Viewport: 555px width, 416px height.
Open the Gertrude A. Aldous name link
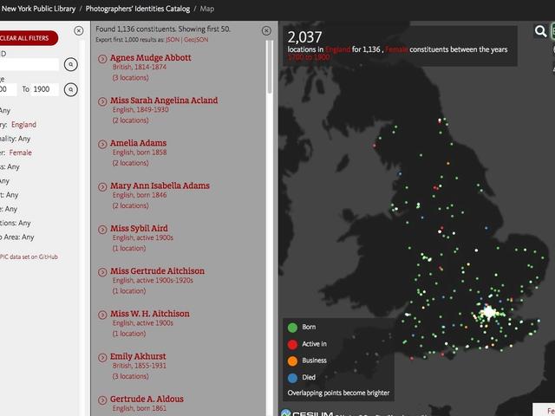(147, 399)
